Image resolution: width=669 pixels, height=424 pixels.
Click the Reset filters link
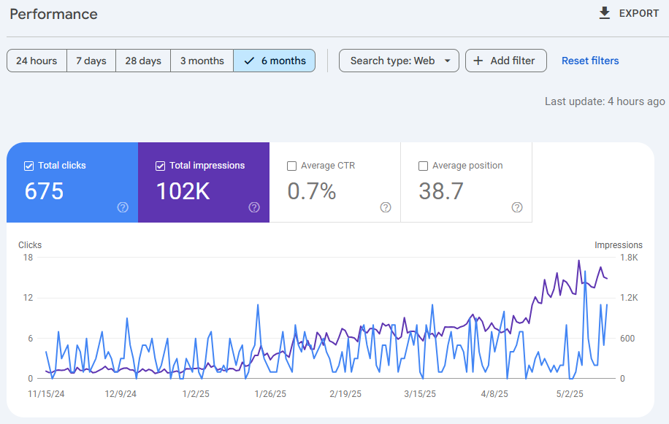(590, 61)
